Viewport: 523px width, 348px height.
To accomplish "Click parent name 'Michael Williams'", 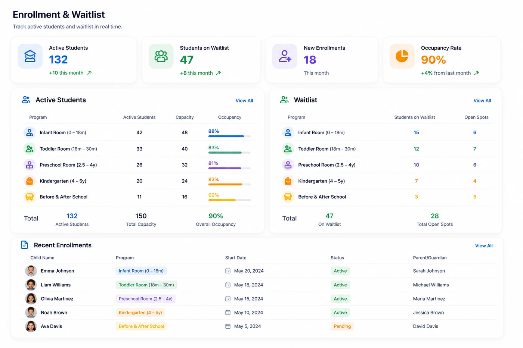I will [x=431, y=285].
